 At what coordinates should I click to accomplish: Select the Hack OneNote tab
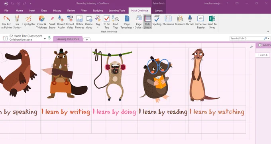tap(139, 10)
